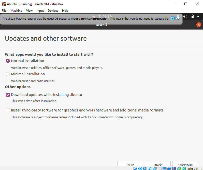Click the Quit button
The height and width of the screenshot is (170, 203).
(x=130, y=164)
